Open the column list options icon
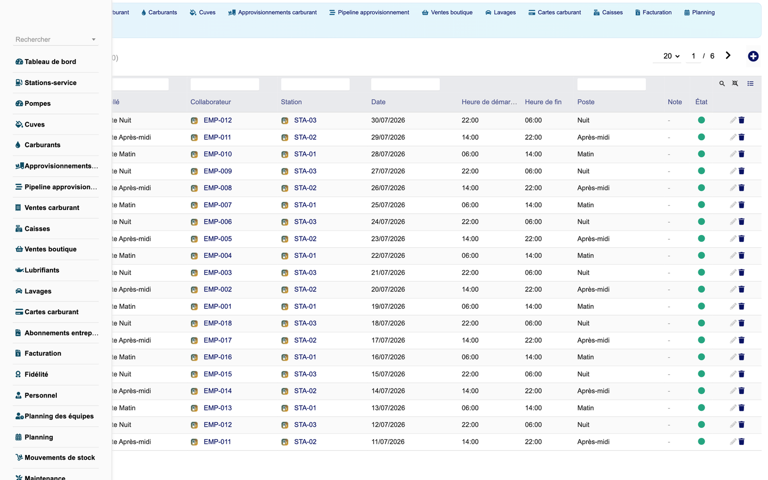This screenshot has height=480, width=768. (750, 83)
